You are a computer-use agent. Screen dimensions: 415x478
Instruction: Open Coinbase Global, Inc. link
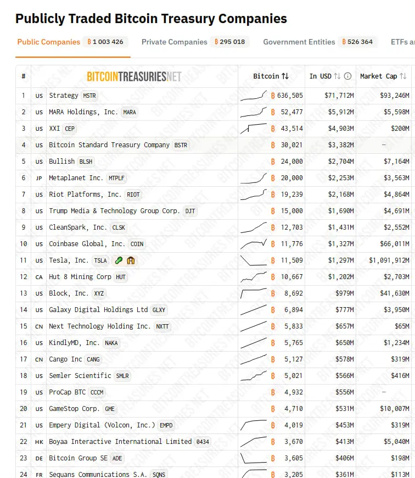click(87, 244)
